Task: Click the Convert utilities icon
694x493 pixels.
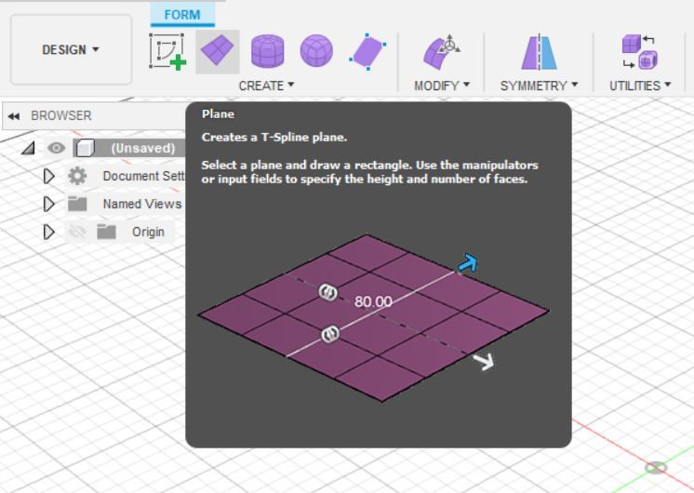Action: 639,52
